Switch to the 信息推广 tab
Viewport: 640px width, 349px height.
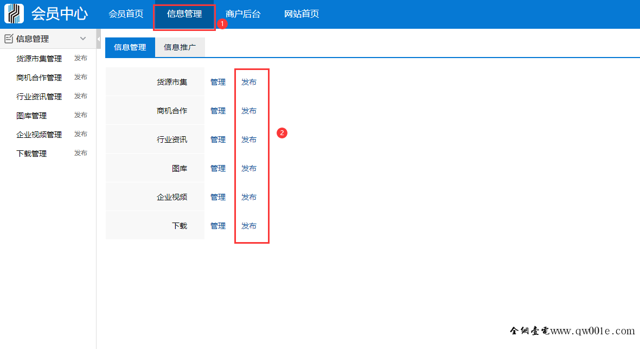click(180, 47)
